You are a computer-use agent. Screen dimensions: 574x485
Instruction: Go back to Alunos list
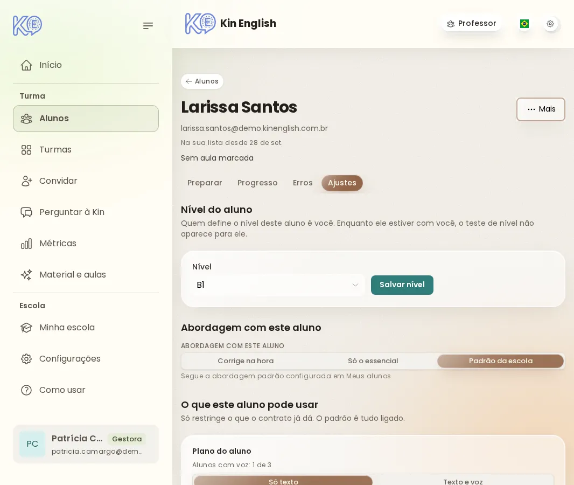tap(202, 81)
